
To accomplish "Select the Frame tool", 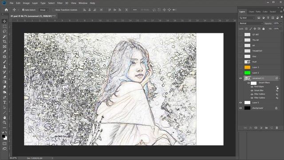I will [x=4, y=47].
